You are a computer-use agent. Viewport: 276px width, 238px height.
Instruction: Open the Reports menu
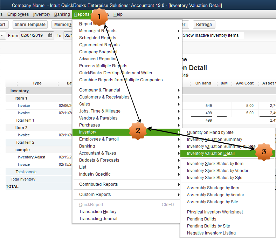click(x=82, y=14)
